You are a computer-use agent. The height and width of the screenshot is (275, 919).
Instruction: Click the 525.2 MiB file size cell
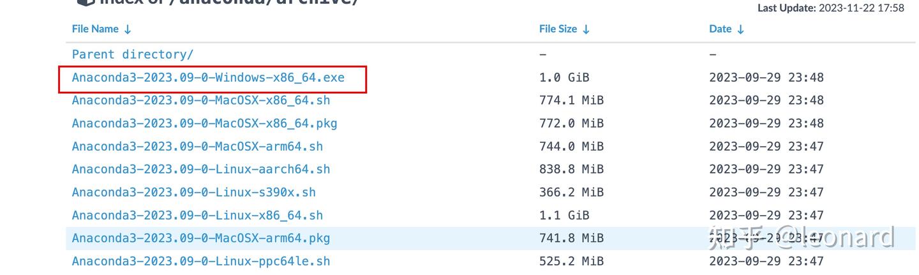click(571, 261)
